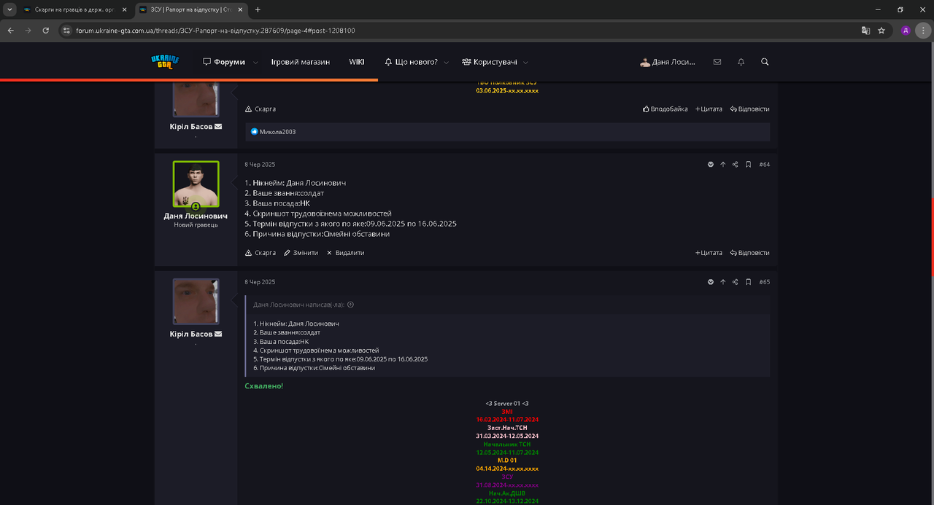Expand Що нового? dropdown chevron
934x505 pixels.
[x=446, y=63]
